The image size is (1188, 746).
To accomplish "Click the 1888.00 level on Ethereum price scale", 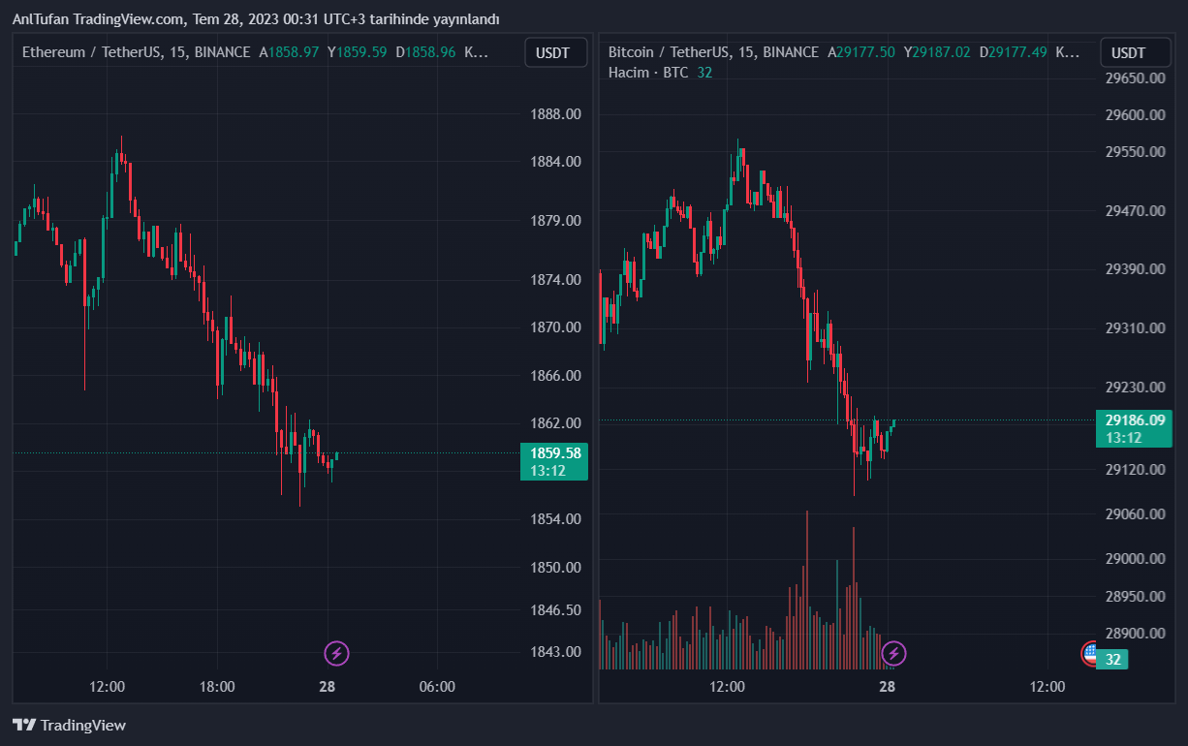I will 555,114.
